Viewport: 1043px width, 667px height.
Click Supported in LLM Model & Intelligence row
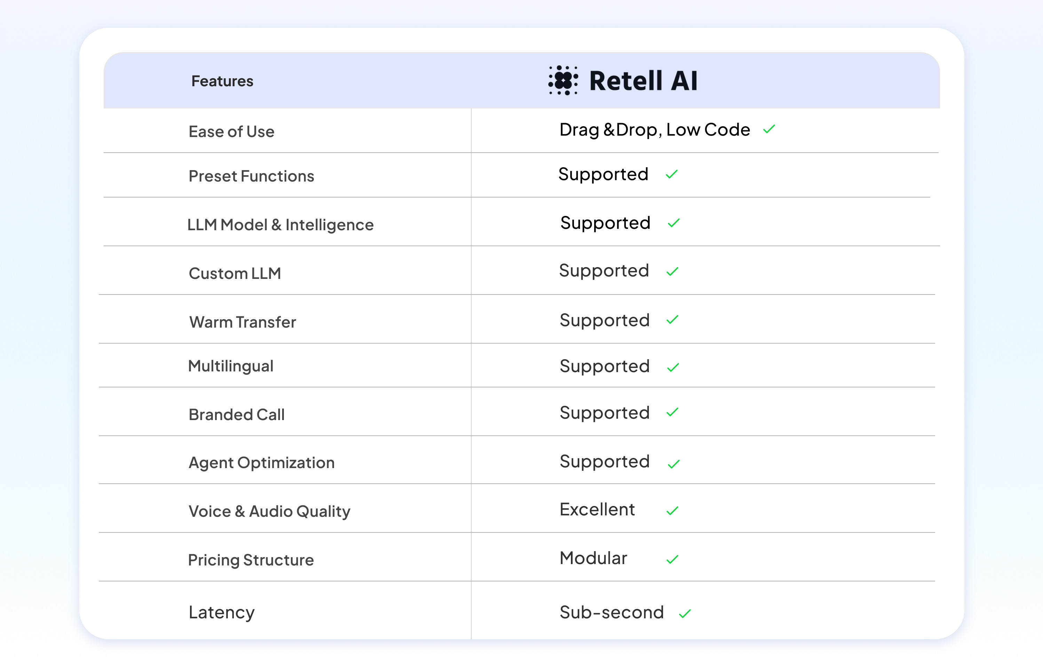pyautogui.click(x=605, y=224)
